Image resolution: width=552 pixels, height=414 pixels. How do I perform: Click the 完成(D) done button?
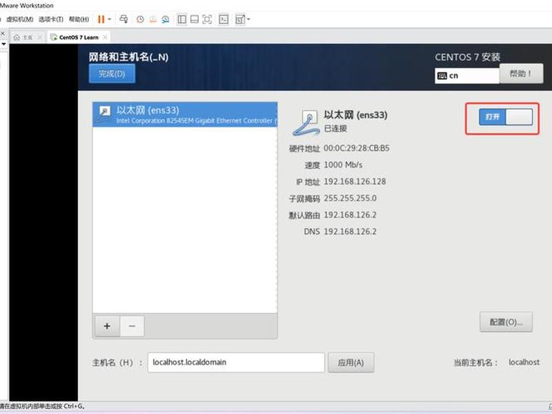112,74
